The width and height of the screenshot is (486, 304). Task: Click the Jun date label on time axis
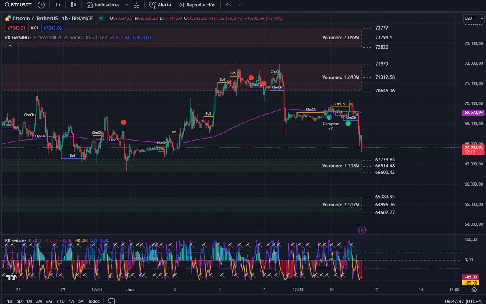pos(130,289)
